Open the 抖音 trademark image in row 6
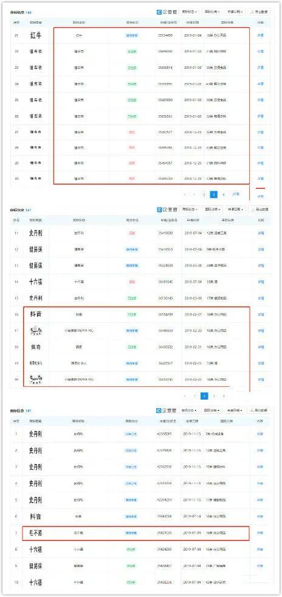Image resolution: width=282 pixels, height=597 pixels. 35,517
